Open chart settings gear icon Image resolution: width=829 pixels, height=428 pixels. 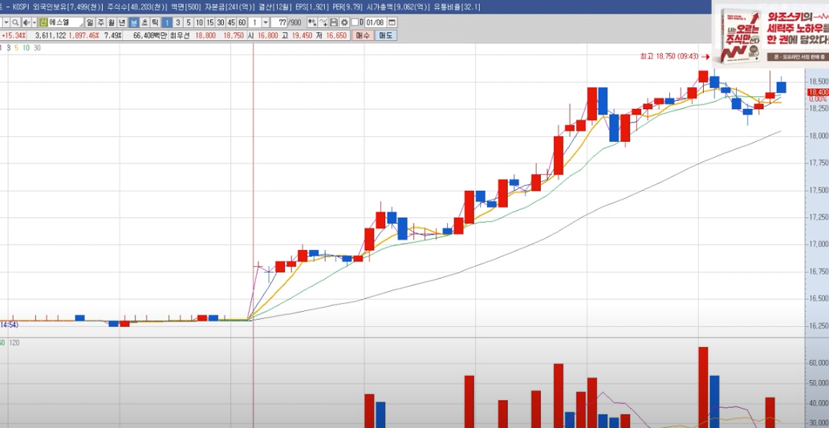(x=344, y=22)
